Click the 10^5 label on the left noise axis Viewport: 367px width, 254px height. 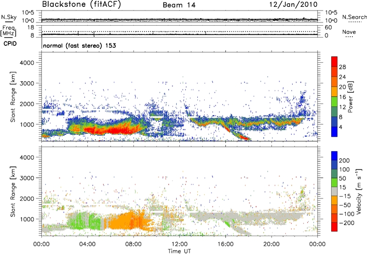click(28, 13)
